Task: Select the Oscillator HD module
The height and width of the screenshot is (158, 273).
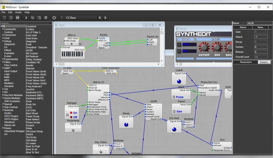Action: [33, 62]
